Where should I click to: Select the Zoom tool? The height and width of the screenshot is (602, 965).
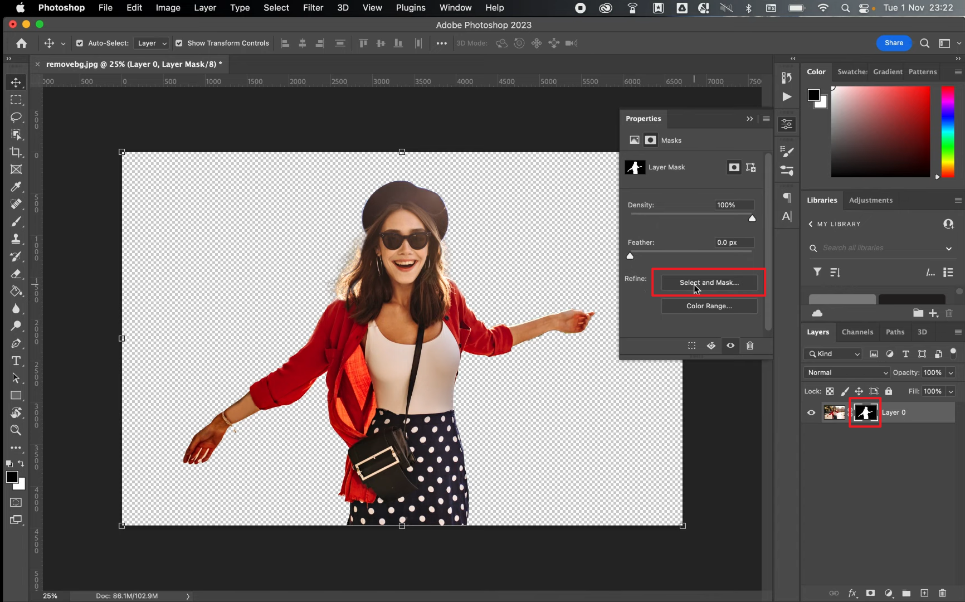pos(16,430)
